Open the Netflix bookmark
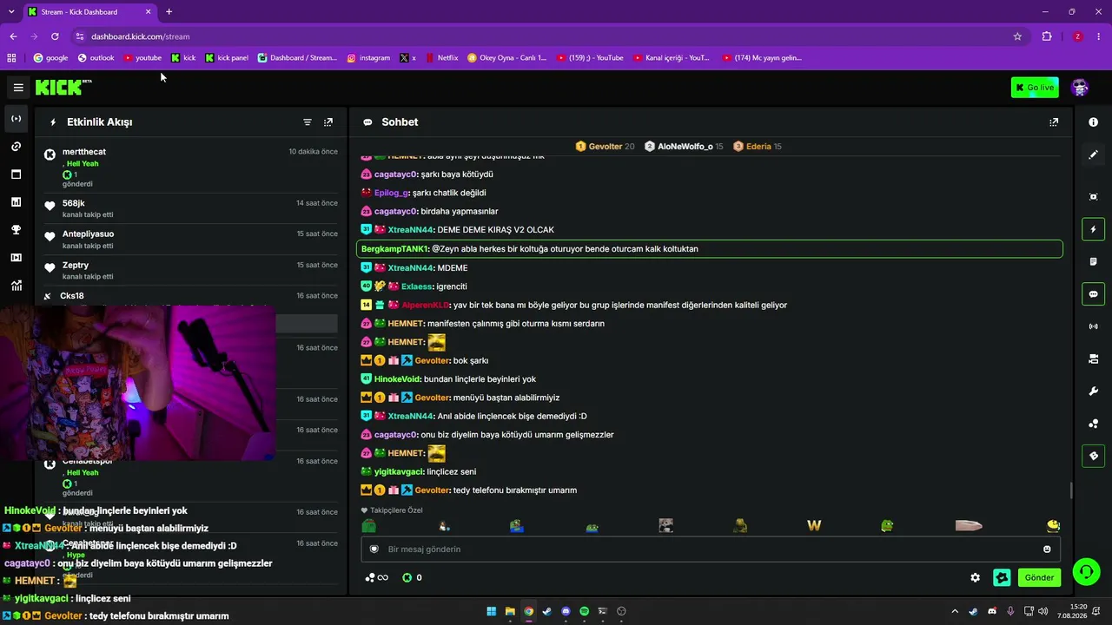 click(x=442, y=58)
